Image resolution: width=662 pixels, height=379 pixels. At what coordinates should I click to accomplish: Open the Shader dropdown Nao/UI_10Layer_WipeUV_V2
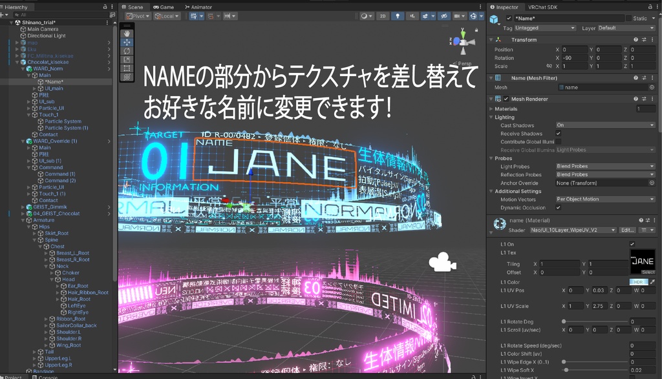coord(573,230)
